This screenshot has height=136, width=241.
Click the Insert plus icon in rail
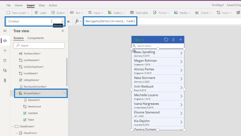point(5,50)
